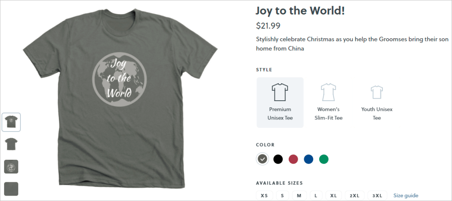452x201 pixels.
Task: Open the Size guide link
Action: click(x=406, y=196)
